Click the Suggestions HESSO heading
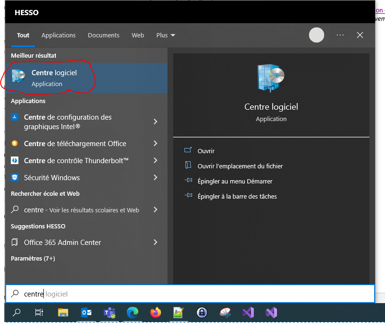This screenshot has width=385, height=331. pos(38,226)
